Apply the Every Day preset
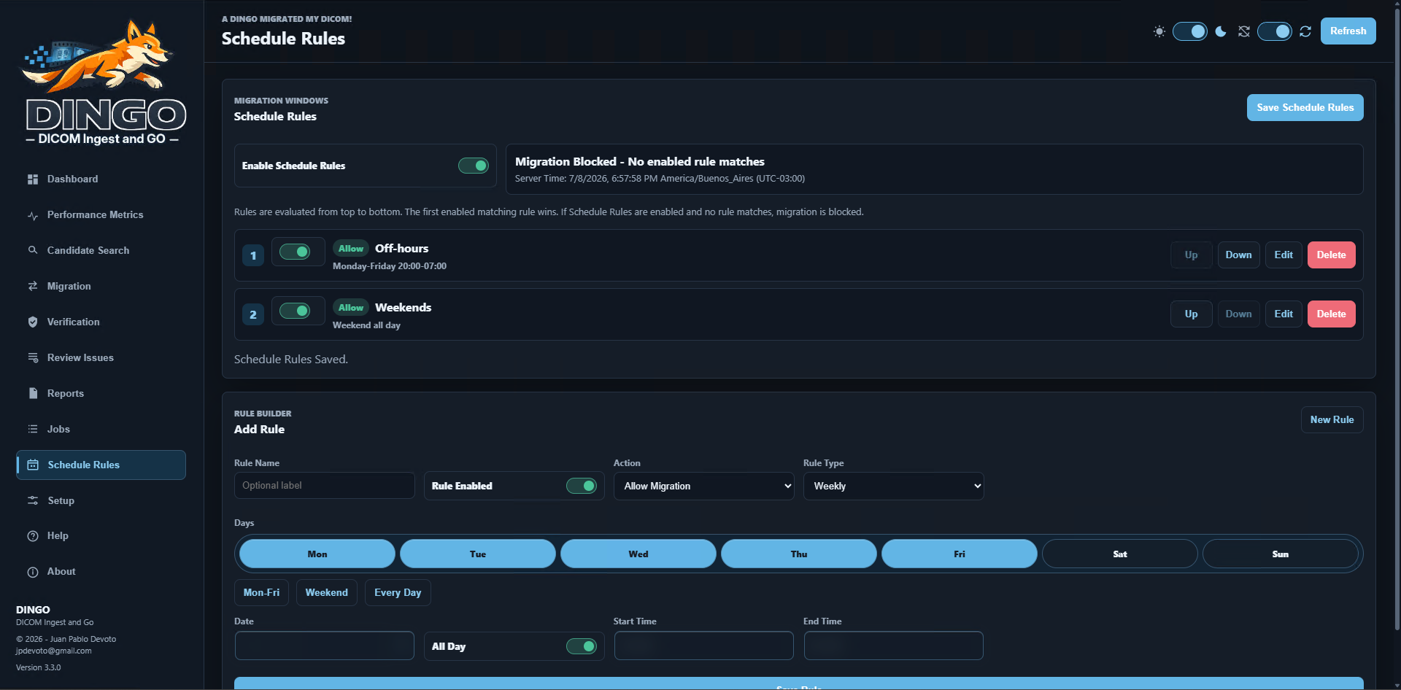 pos(398,592)
